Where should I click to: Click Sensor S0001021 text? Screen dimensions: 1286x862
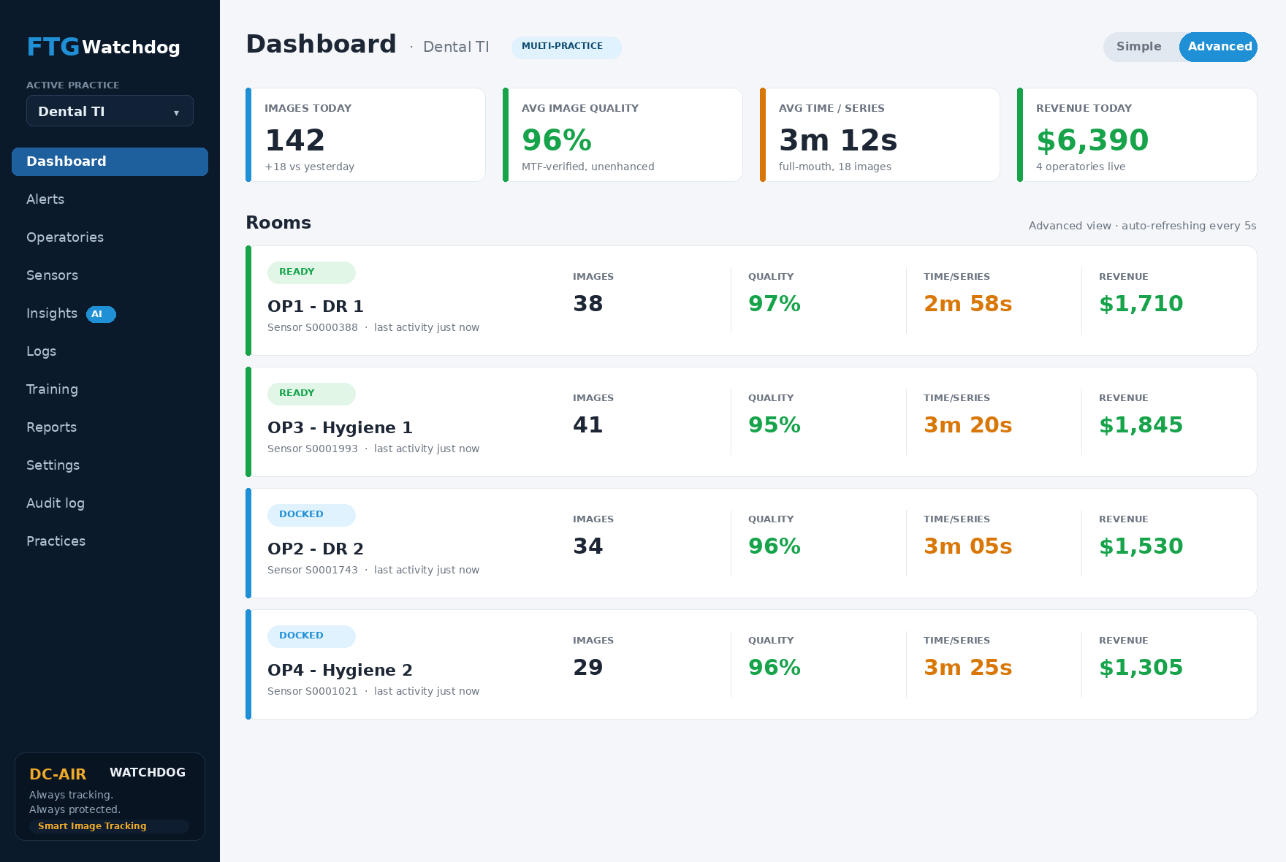click(313, 691)
